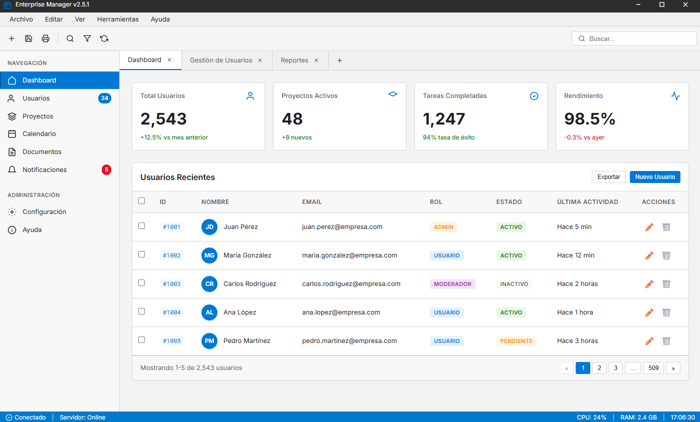
Task: Check the box for user #1003
Action: pyautogui.click(x=141, y=283)
